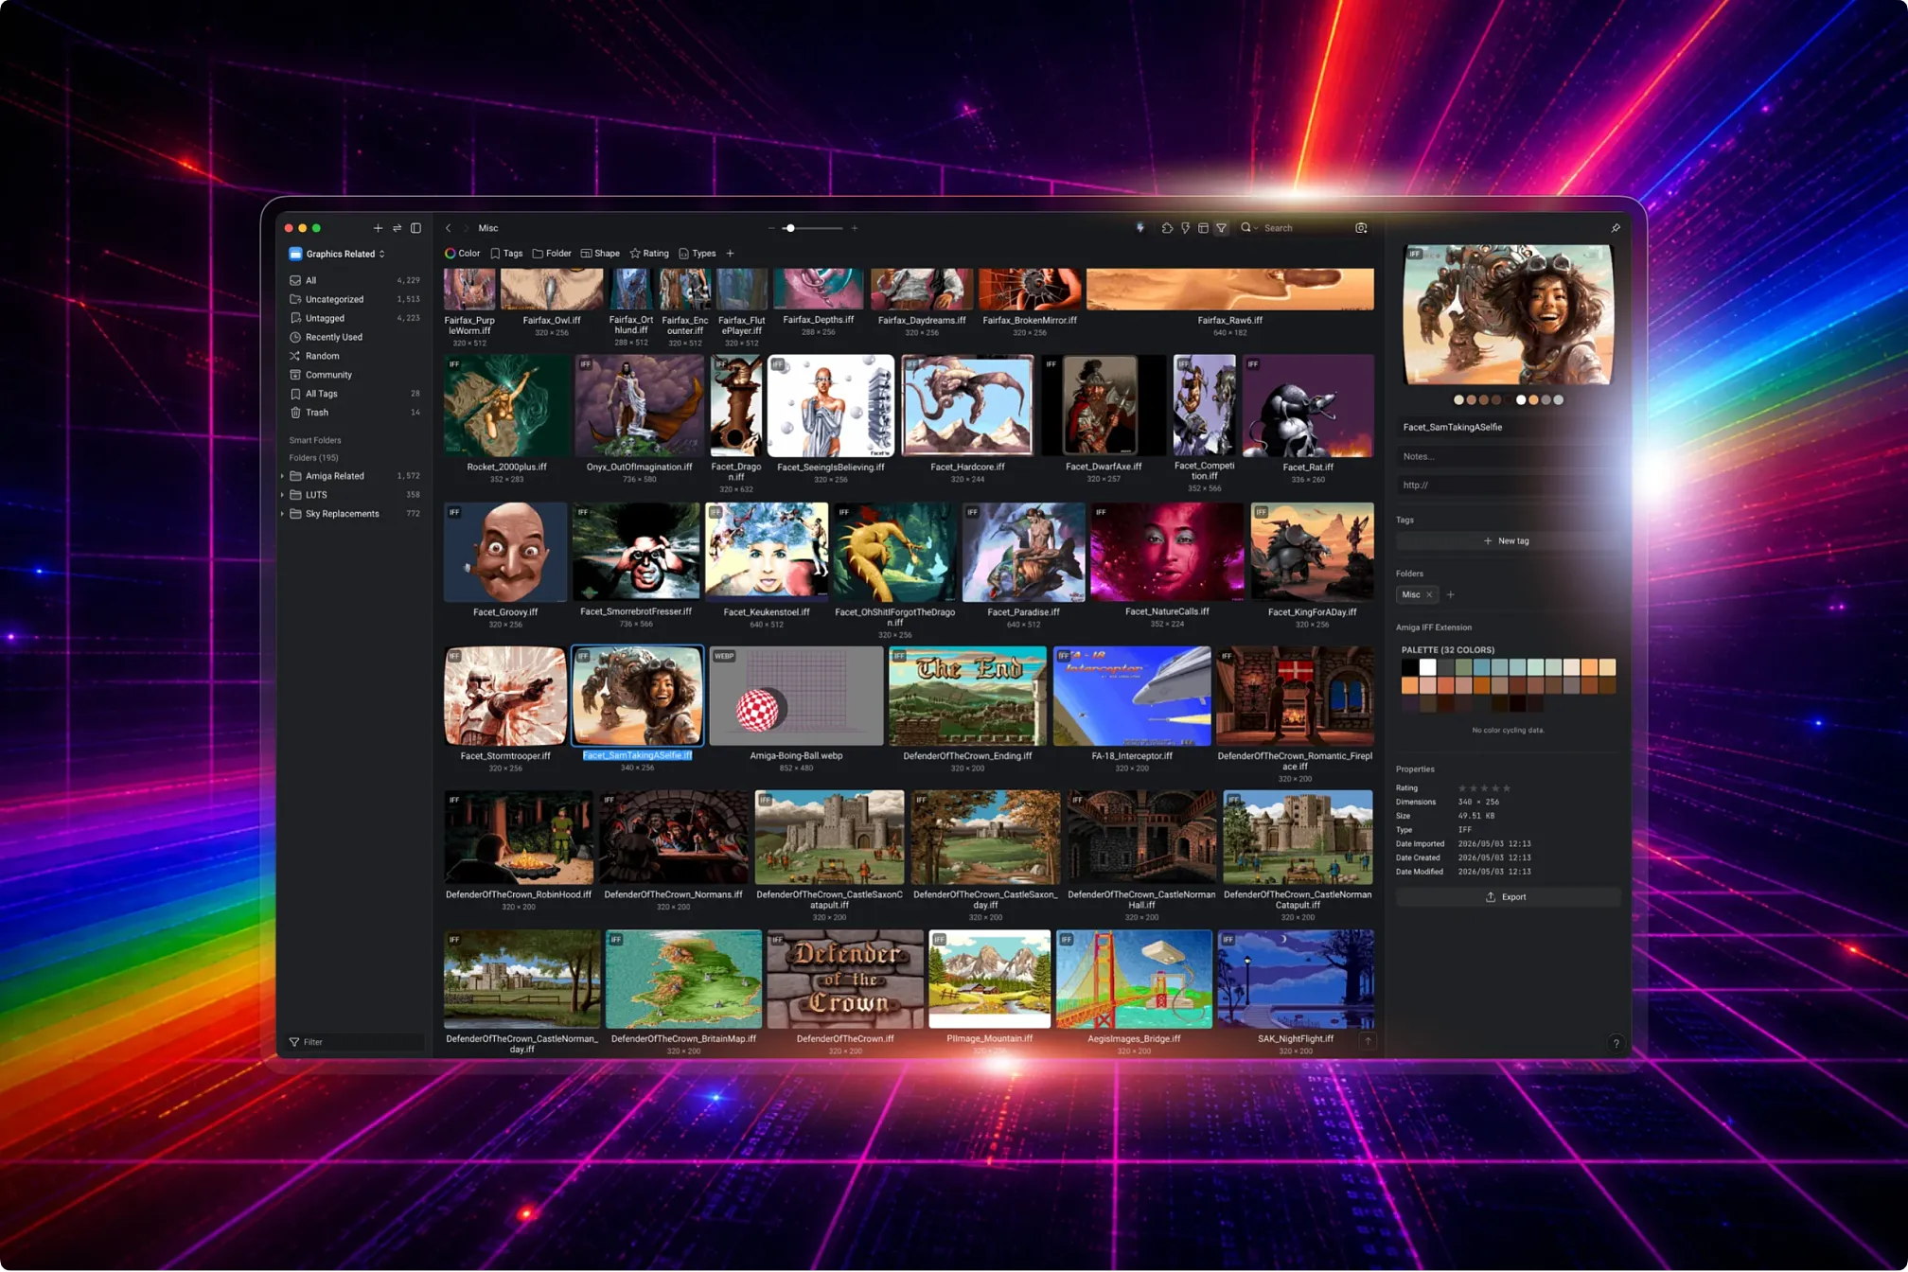Click the zoom in plus icon
The image size is (1908, 1272).
coord(855,228)
